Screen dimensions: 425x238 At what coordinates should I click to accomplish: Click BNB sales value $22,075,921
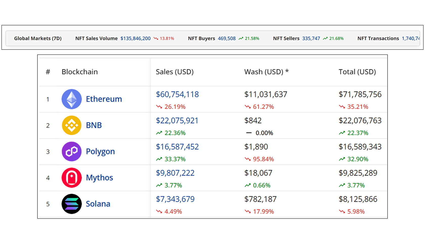tap(177, 121)
